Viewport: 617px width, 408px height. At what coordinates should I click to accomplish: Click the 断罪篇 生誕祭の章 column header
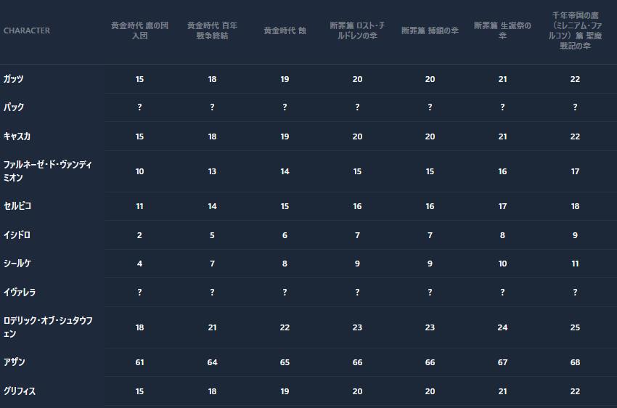[502, 30]
